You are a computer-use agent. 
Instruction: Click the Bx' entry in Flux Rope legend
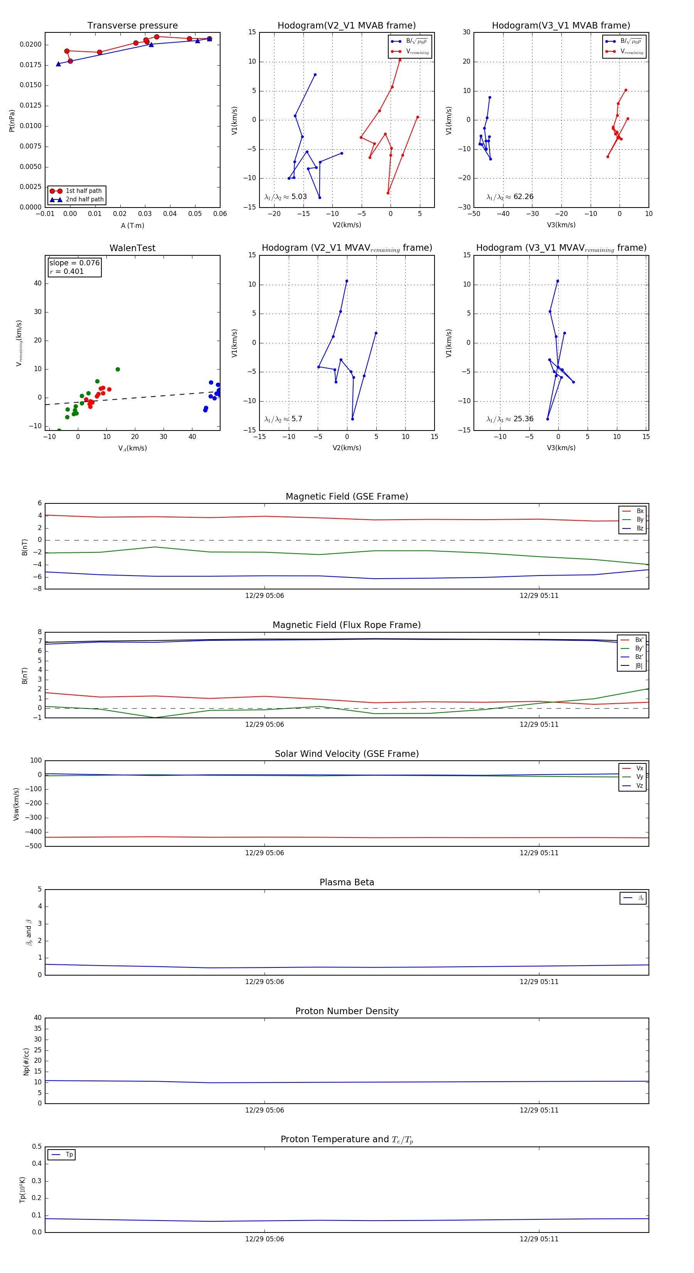(x=632, y=640)
